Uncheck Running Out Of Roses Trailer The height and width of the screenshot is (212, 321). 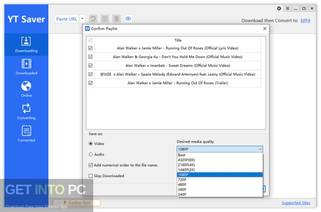pos(90,83)
